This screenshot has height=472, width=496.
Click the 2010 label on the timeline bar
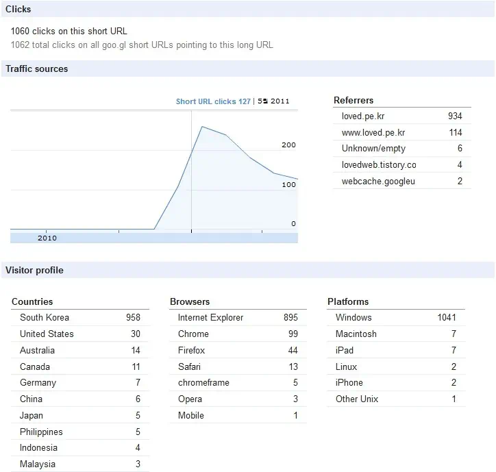pyautogui.click(x=47, y=238)
